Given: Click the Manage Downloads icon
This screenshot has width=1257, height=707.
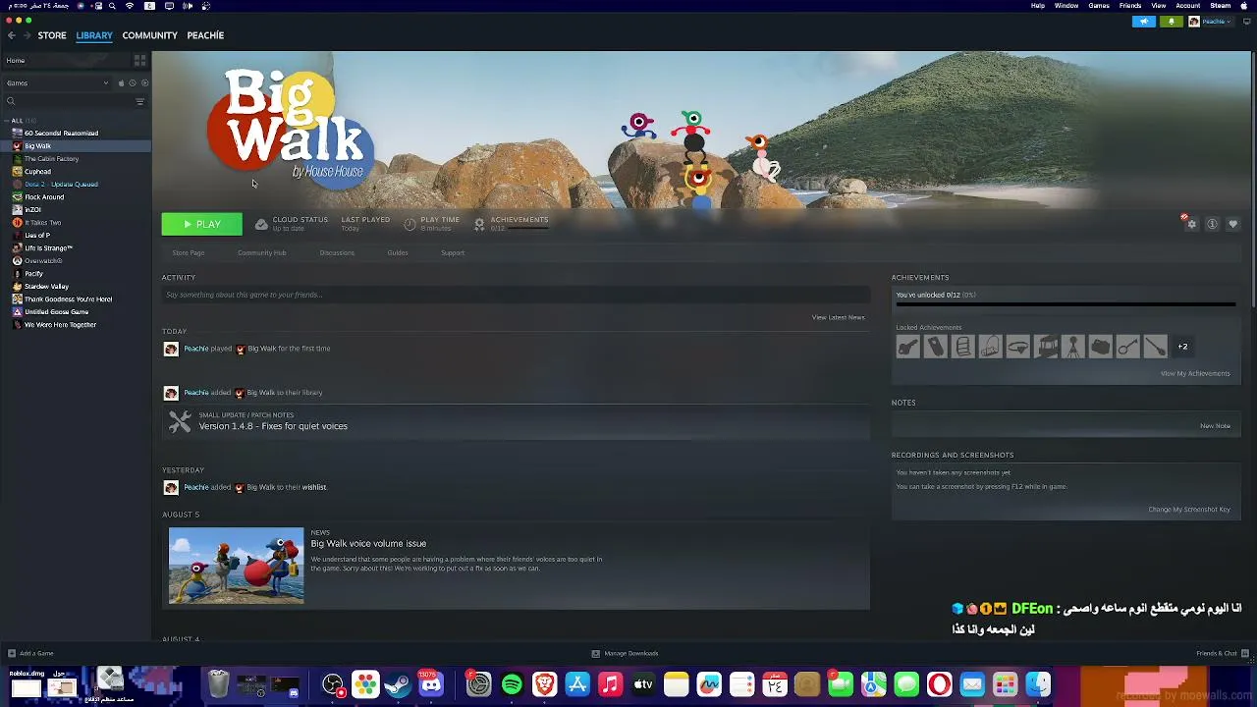Looking at the screenshot, I should (595, 654).
